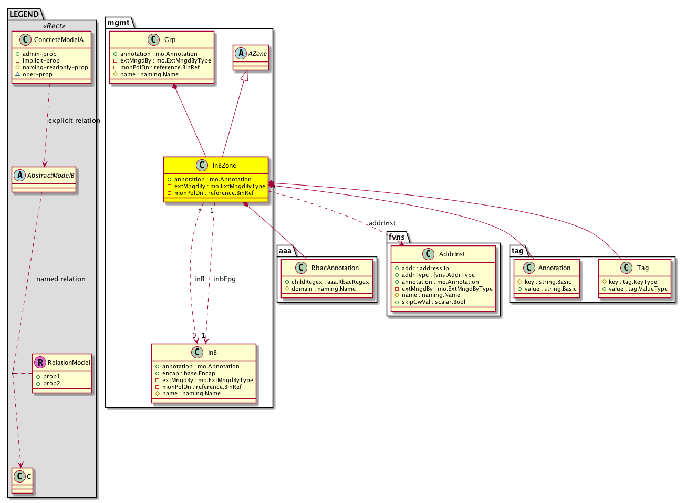Click the yellow highlighted InBZone class box
686x503 pixels.
point(216,179)
